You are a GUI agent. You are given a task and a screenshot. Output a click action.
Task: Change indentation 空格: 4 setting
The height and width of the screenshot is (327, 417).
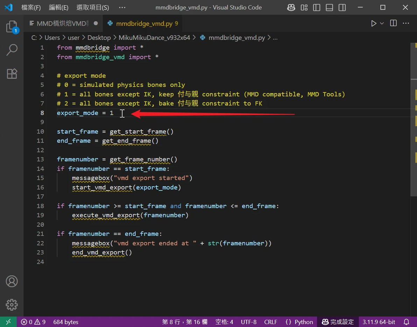[x=224, y=322]
